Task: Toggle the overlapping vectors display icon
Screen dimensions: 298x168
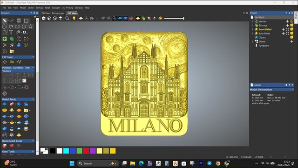Action: 114,18
